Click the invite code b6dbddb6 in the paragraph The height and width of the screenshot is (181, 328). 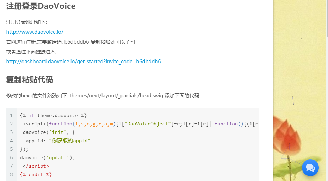tap(76, 42)
